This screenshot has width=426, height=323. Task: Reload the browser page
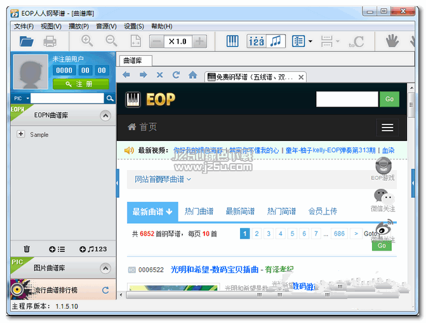(x=176, y=75)
